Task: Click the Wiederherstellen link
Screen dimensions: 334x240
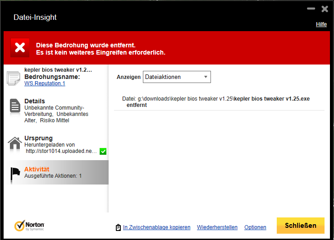Action: (x=217, y=227)
